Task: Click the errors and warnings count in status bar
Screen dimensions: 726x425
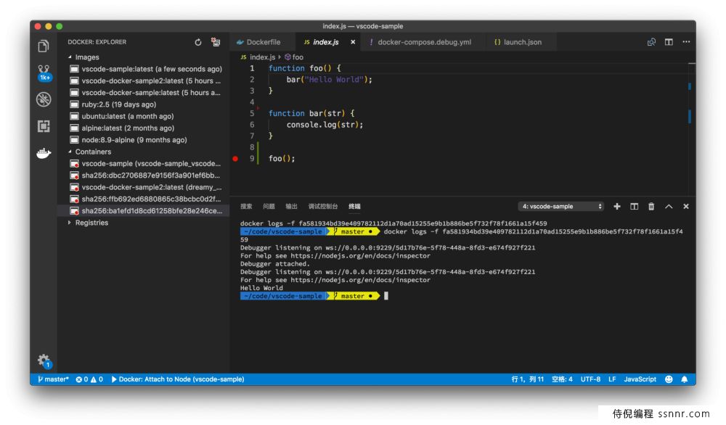Action: (89, 379)
